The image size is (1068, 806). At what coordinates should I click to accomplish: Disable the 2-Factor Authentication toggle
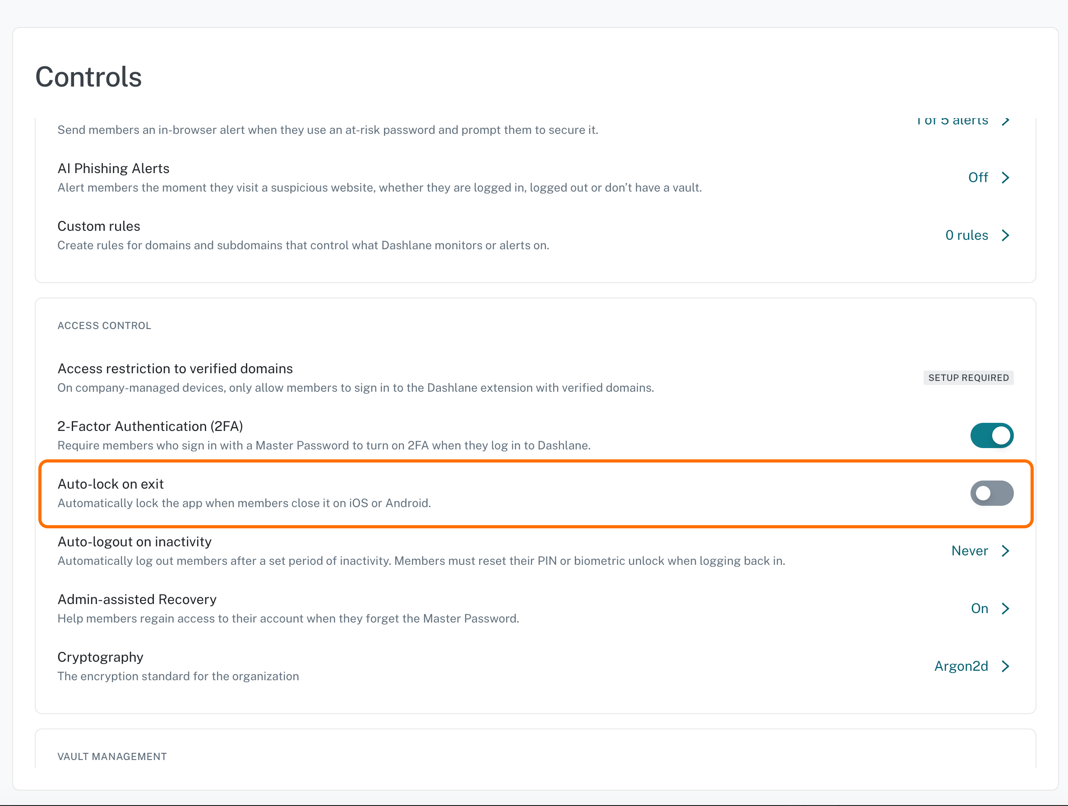click(x=992, y=435)
